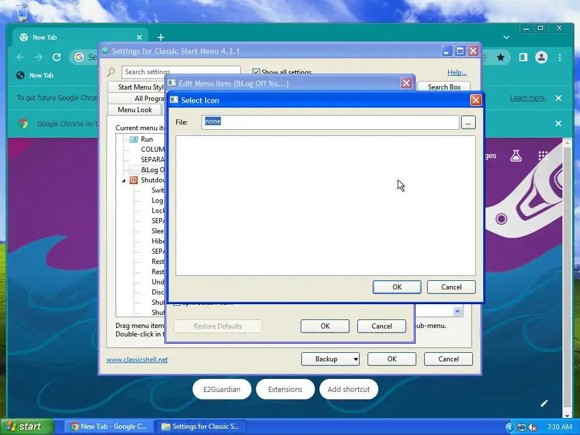Switch to the Search Box tab
The width and height of the screenshot is (580, 435).
444,87
